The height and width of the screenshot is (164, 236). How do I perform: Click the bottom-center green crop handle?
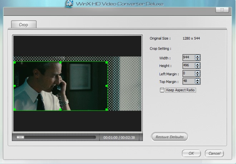(x=60, y=109)
